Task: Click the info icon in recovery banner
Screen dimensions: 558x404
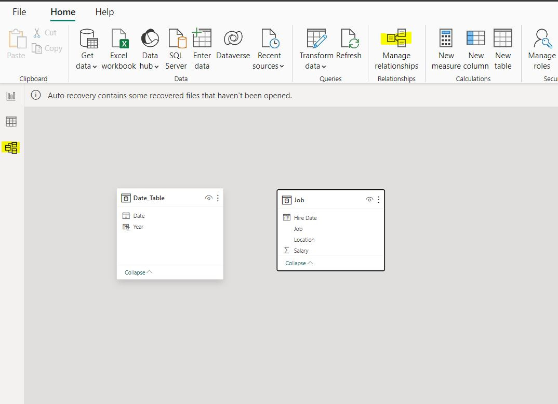Action: 35,95
